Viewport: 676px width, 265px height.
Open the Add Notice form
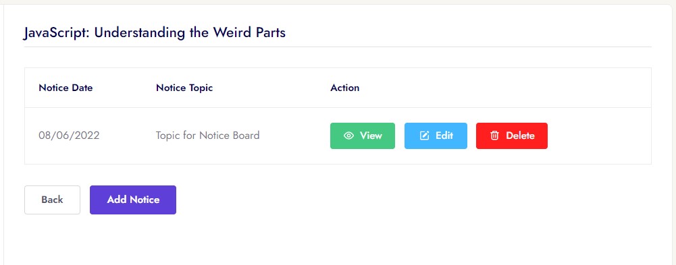(133, 200)
